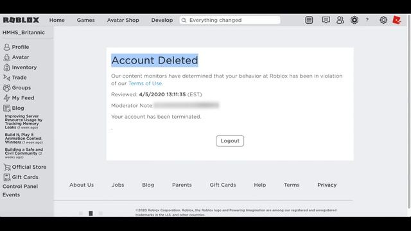The width and height of the screenshot is (411, 231).
Task: Click the search magnifier icon
Action: coord(184,20)
